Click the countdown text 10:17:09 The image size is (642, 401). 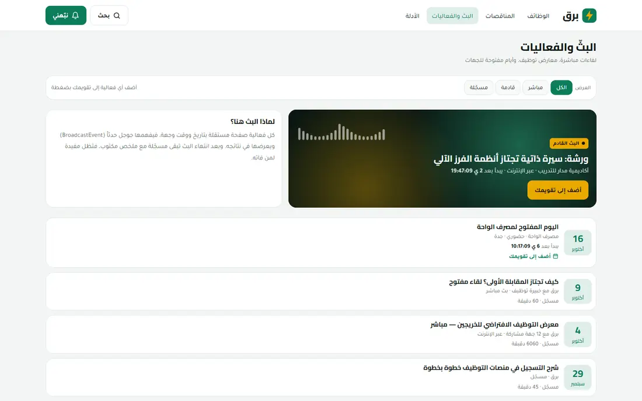click(521, 246)
